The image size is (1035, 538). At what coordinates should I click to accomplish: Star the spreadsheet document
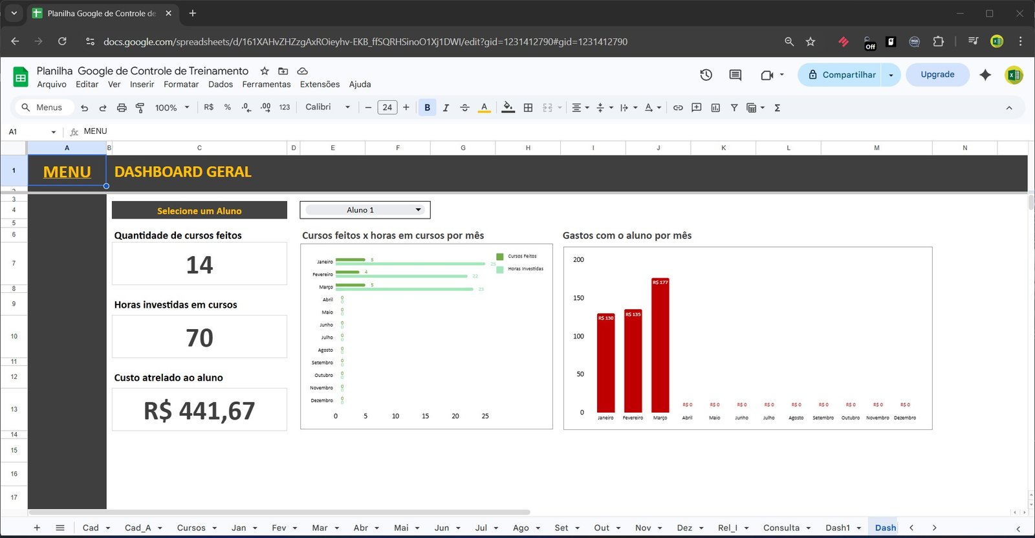coord(265,71)
